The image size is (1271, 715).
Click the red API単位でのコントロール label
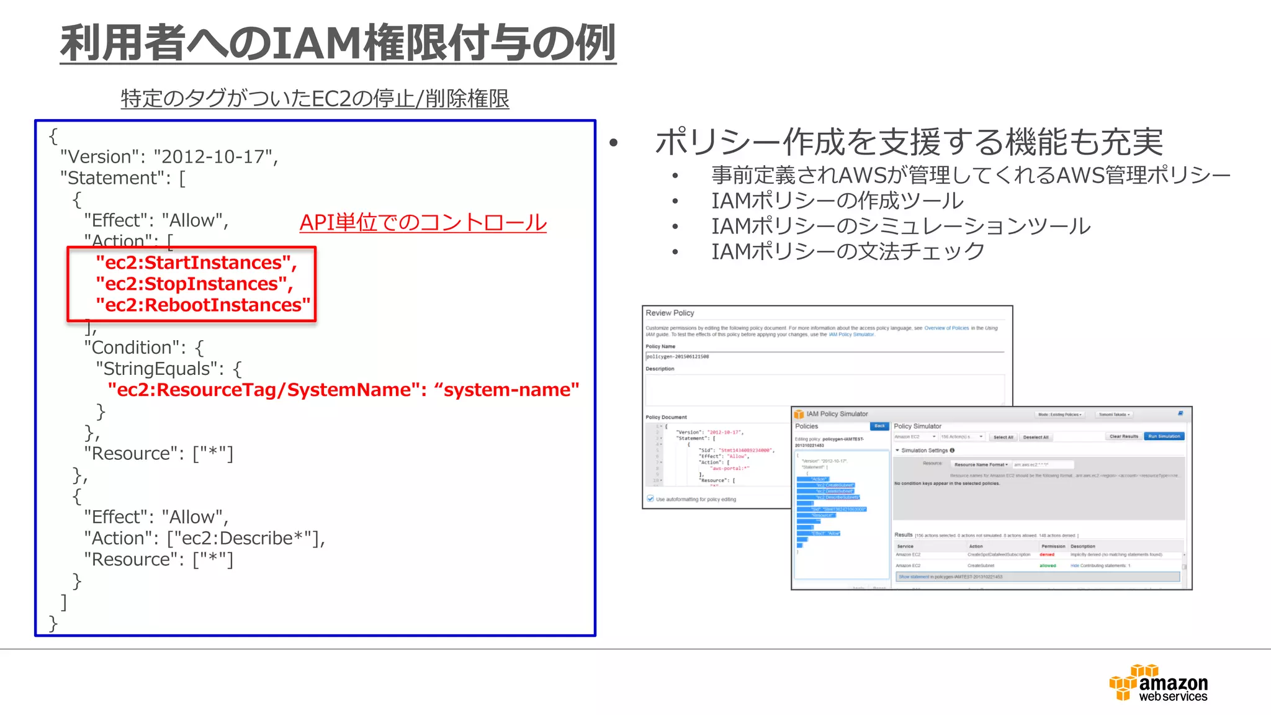[423, 222]
